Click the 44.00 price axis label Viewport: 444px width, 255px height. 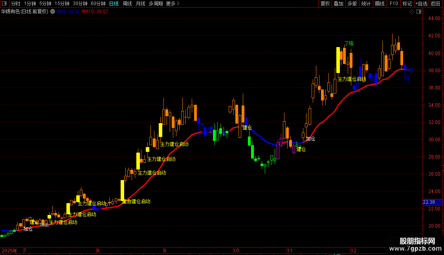click(434, 18)
